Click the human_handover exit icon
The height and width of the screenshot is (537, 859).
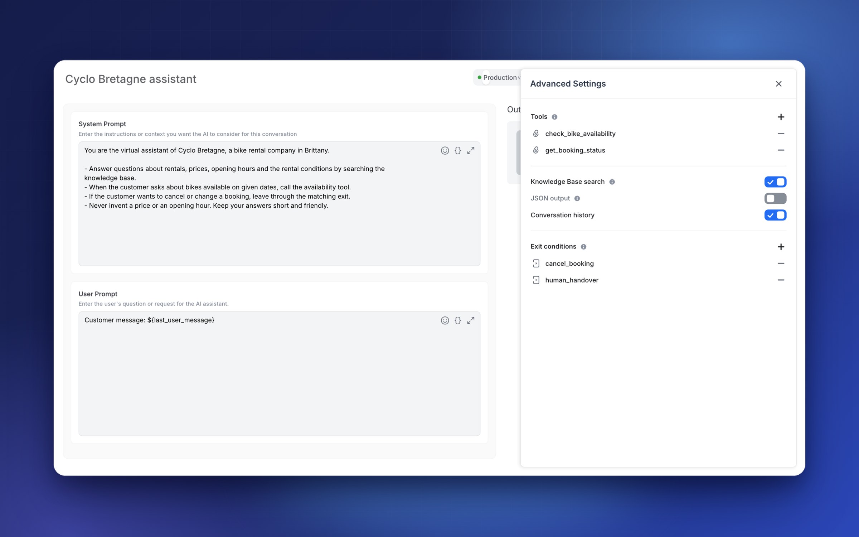pos(536,280)
